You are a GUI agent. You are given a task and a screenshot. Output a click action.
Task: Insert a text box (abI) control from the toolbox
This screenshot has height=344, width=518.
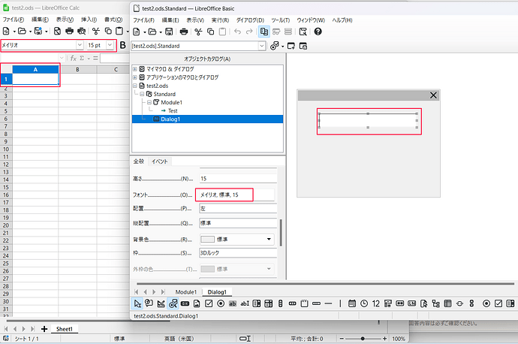245,303
